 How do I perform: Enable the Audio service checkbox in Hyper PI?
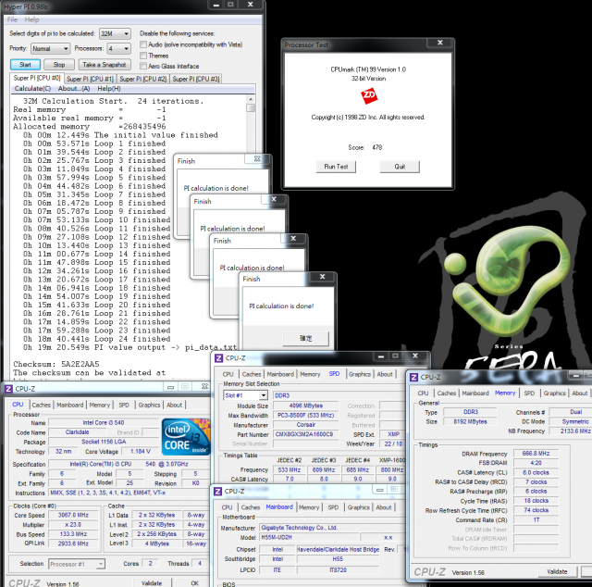point(143,44)
